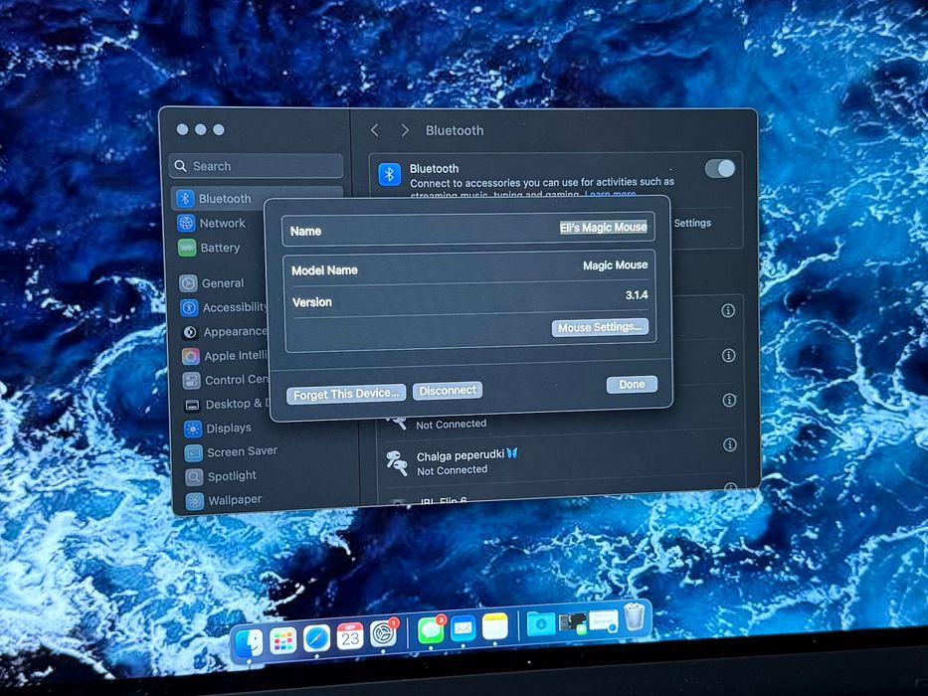Click the Search field in the sidebar
This screenshot has height=696, width=928.
pyautogui.click(x=257, y=166)
